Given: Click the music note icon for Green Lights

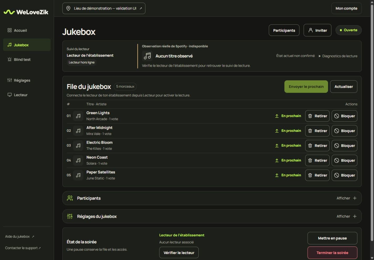Looking at the screenshot, I should (x=78, y=116).
